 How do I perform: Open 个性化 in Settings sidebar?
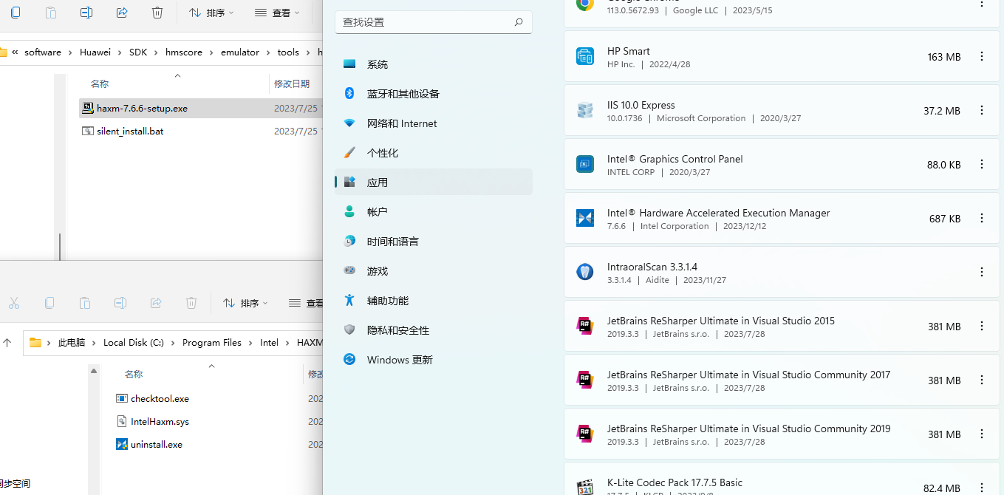click(x=434, y=153)
